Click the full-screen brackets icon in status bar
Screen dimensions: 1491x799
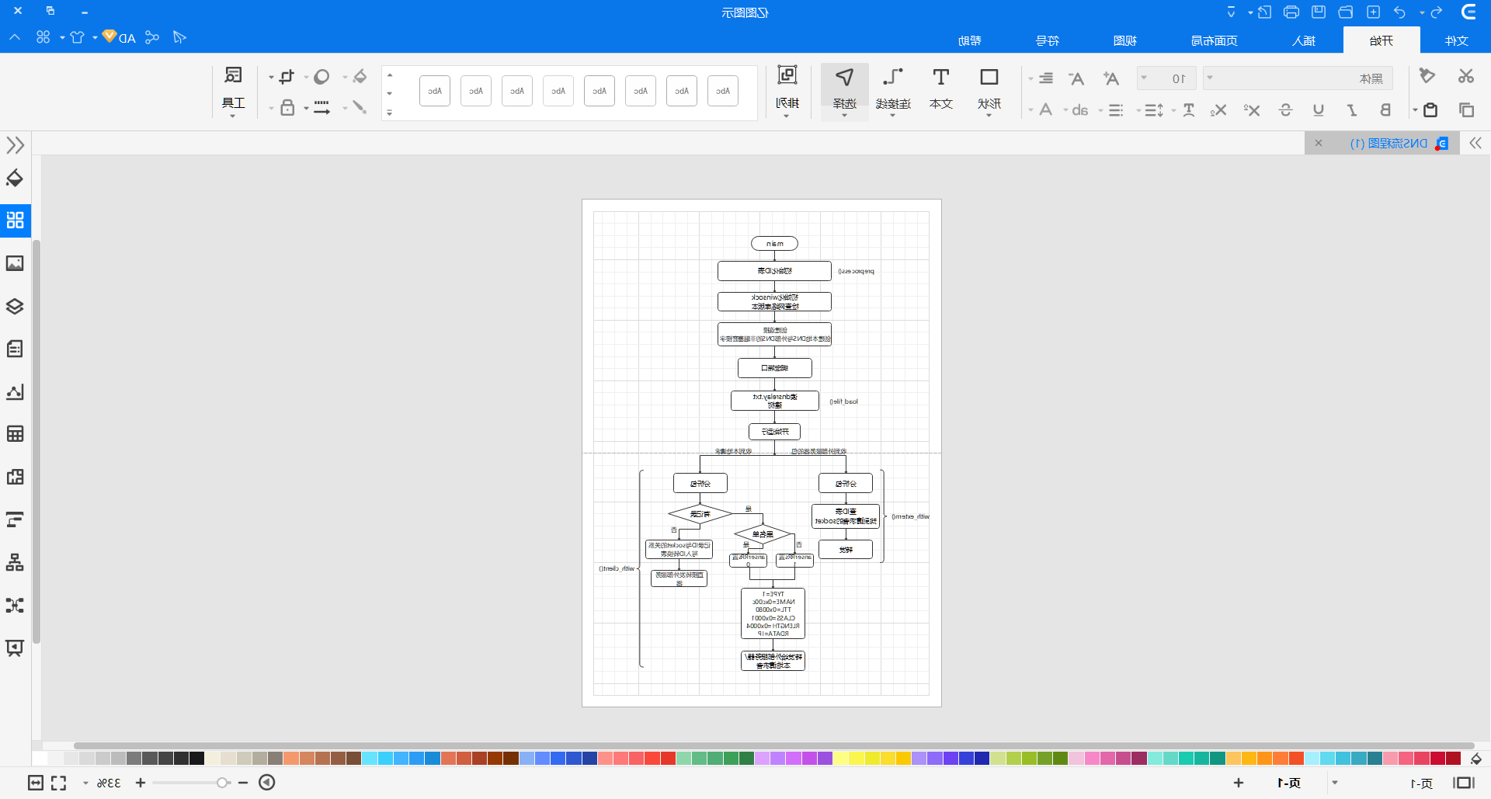59,783
